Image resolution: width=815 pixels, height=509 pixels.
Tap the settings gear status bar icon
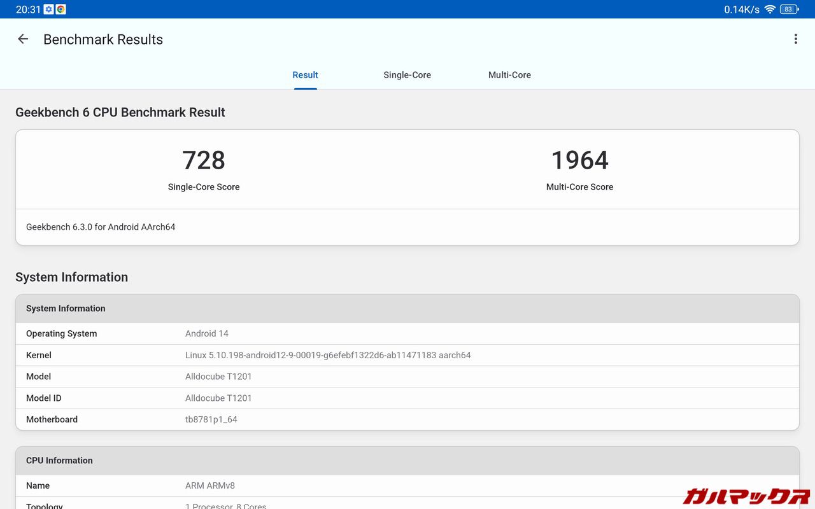tap(48, 10)
